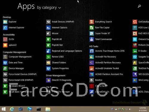Open AOMEI Partition Assistant Pro icon
This screenshot has height=112, width=149.
tap(91, 74)
